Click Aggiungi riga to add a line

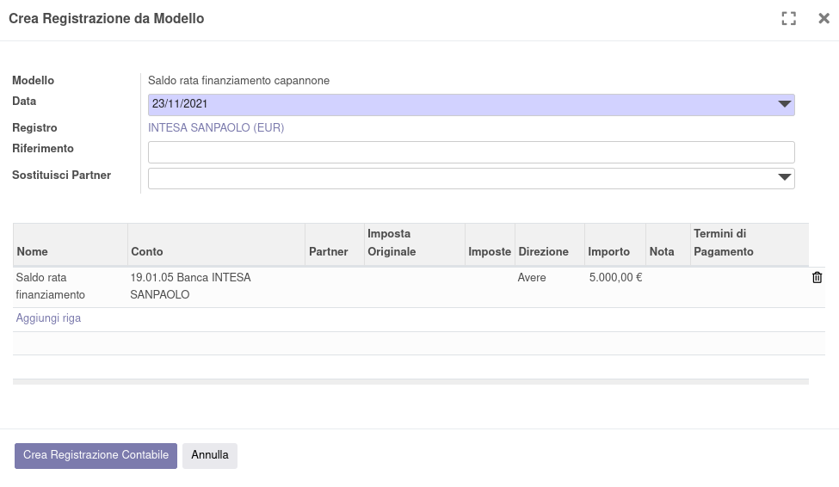pos(48,318)
